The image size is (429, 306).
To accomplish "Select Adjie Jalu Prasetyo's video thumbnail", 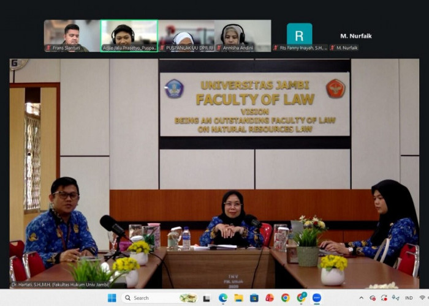I will (129, 35).
